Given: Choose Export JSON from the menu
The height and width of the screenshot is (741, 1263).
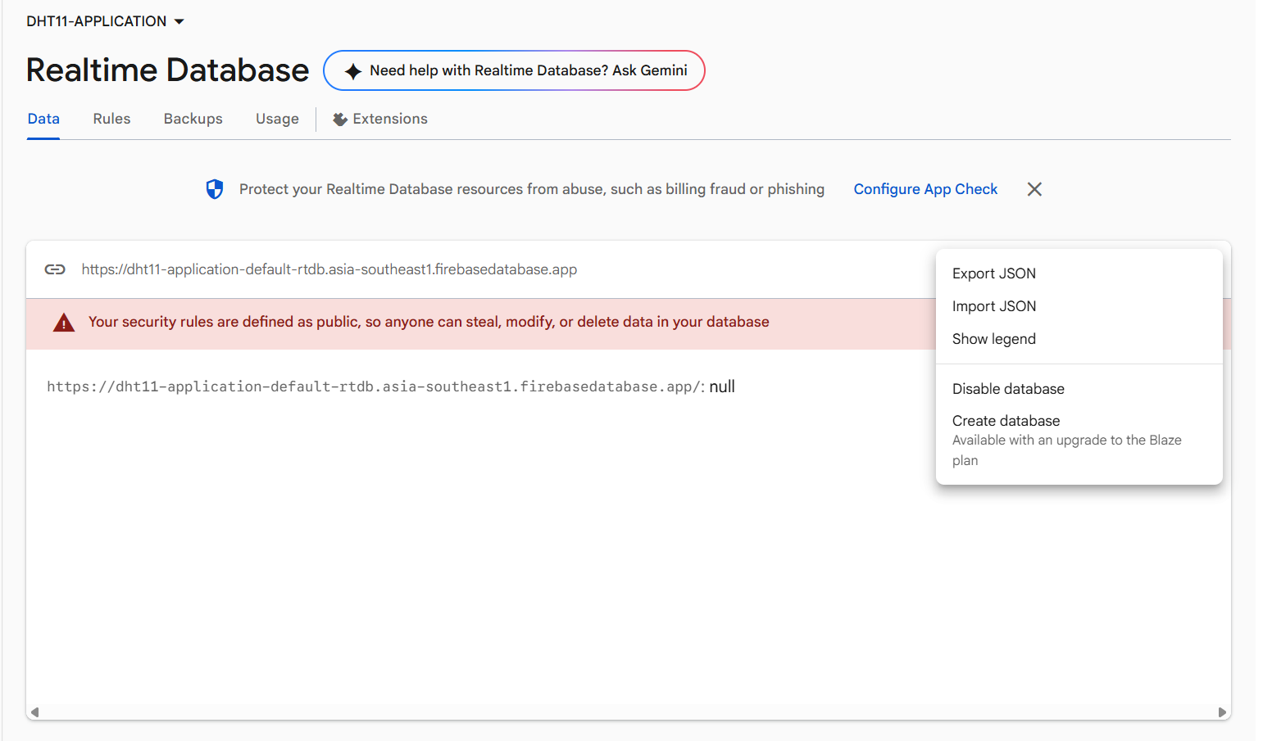Looking at the screenshot, I should click(993, 273).
